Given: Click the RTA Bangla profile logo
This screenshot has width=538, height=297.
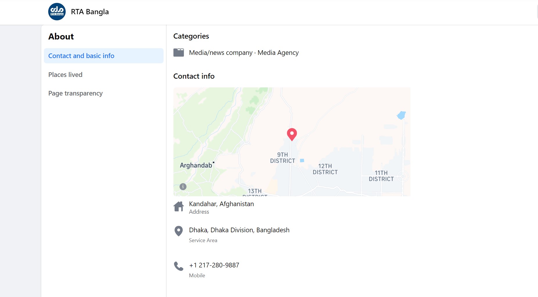Looking at the screenshot, I should click(x=57, y=12).
